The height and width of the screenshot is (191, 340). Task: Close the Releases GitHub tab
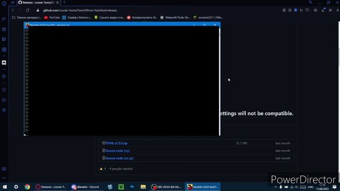pos(57,3)
